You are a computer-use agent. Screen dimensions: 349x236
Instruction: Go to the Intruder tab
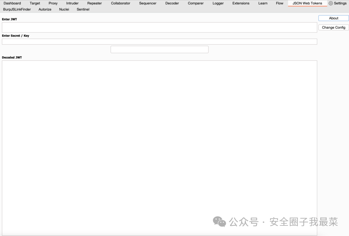pos(72,3)
